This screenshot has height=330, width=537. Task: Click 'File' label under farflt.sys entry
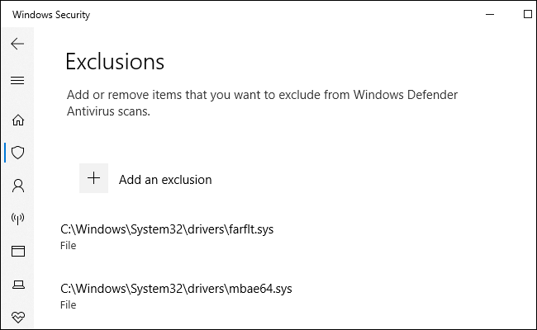pyautogui.click(x=69, y=246)
